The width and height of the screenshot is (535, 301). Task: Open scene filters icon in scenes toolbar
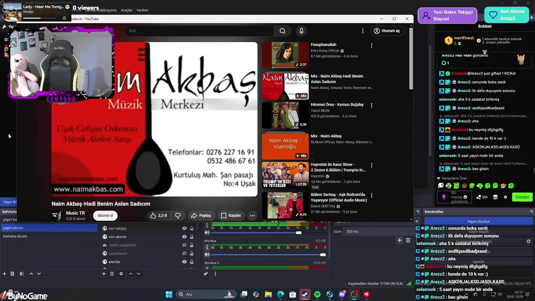[22, 274]
